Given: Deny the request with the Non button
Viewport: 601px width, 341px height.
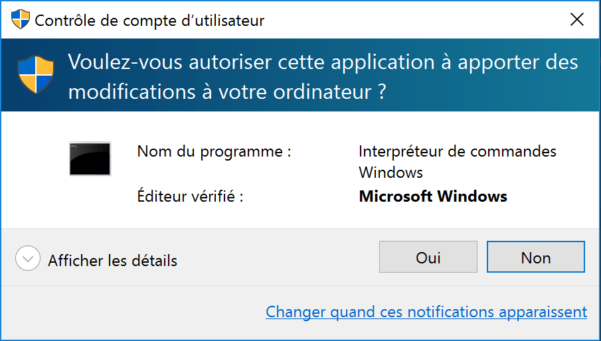Looking at the screenshot, I should click(x=536, y=257).
